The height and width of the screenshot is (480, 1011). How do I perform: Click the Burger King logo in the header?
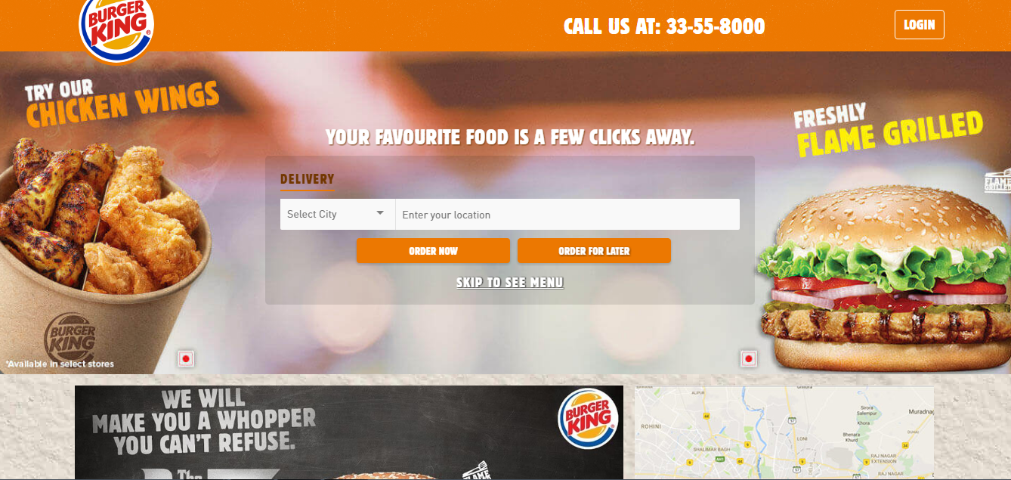click(116, 29)
